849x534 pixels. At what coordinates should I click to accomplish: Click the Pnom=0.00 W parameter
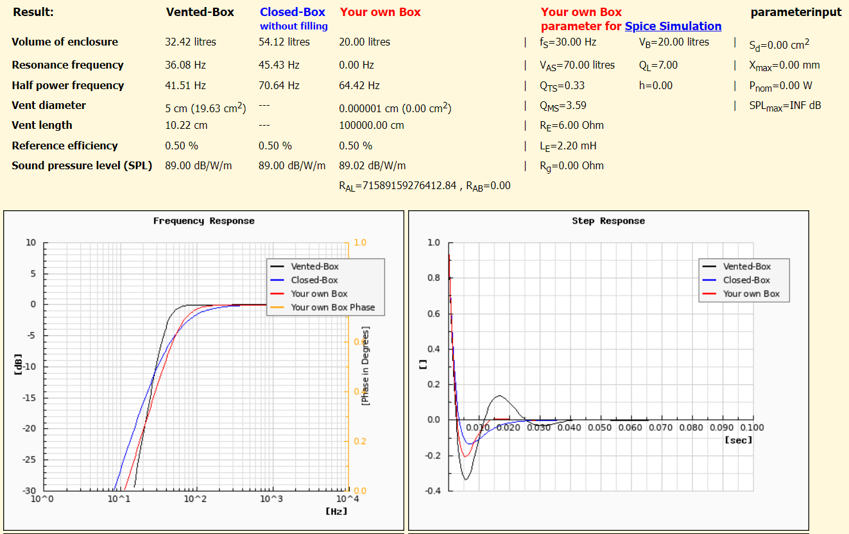point(782,86)
